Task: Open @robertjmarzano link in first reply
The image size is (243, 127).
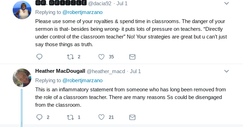Action: point(82,12)
